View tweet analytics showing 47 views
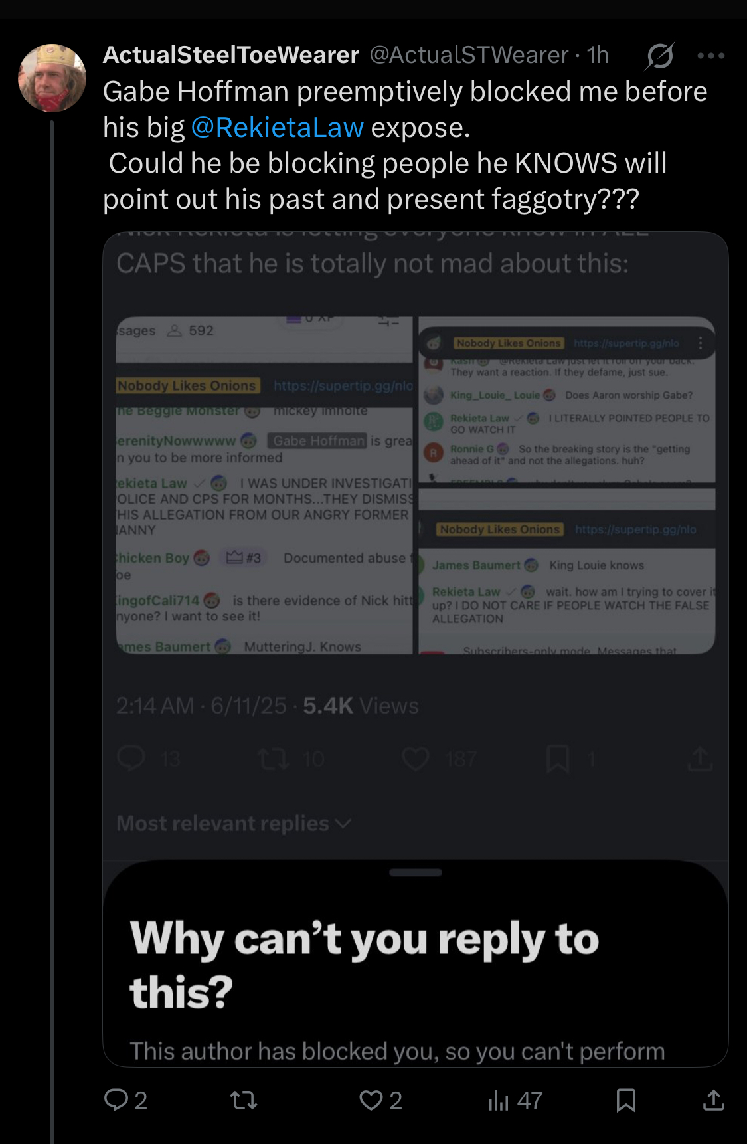747x1144 pixels. (515, 1100)
